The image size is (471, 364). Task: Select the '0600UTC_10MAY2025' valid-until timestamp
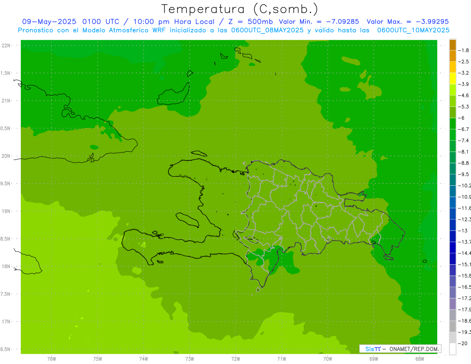413,30
